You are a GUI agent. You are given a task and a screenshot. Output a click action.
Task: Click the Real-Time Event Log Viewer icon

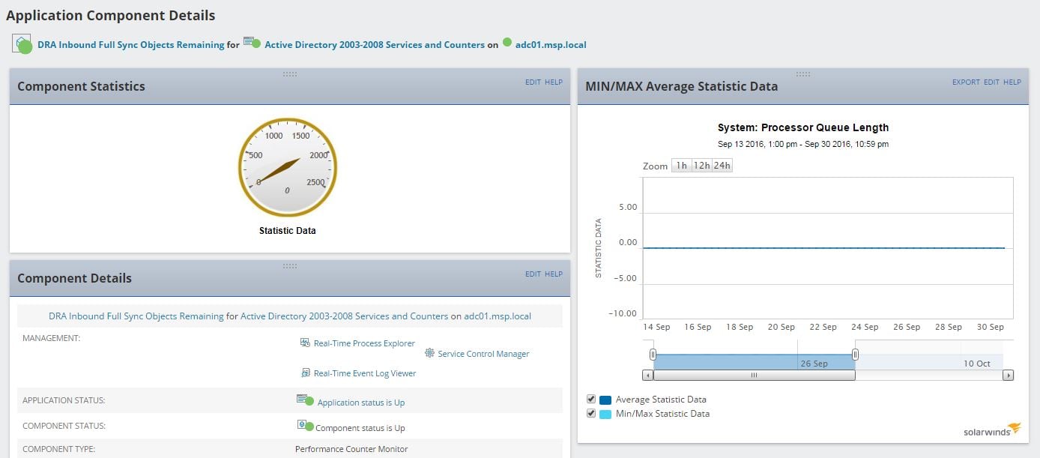coord(305,373)
